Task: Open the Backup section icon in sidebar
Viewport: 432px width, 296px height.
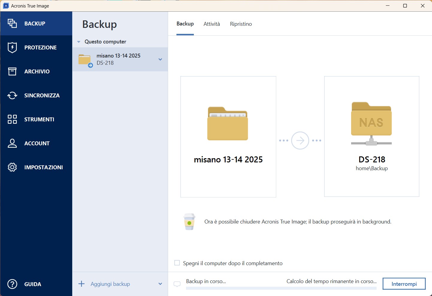Action: tap(12, 23)
